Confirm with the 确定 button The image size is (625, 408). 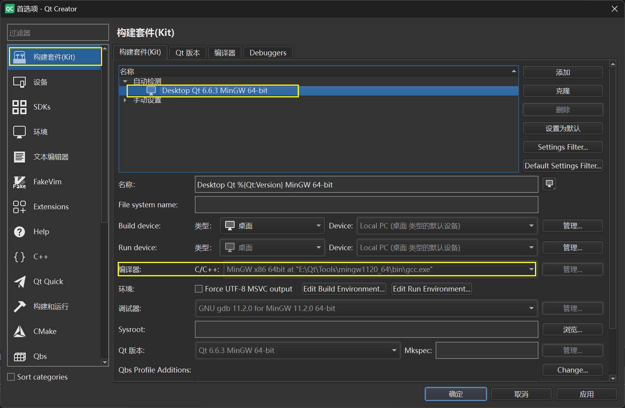pyautogui.click(x=456, y=394)
